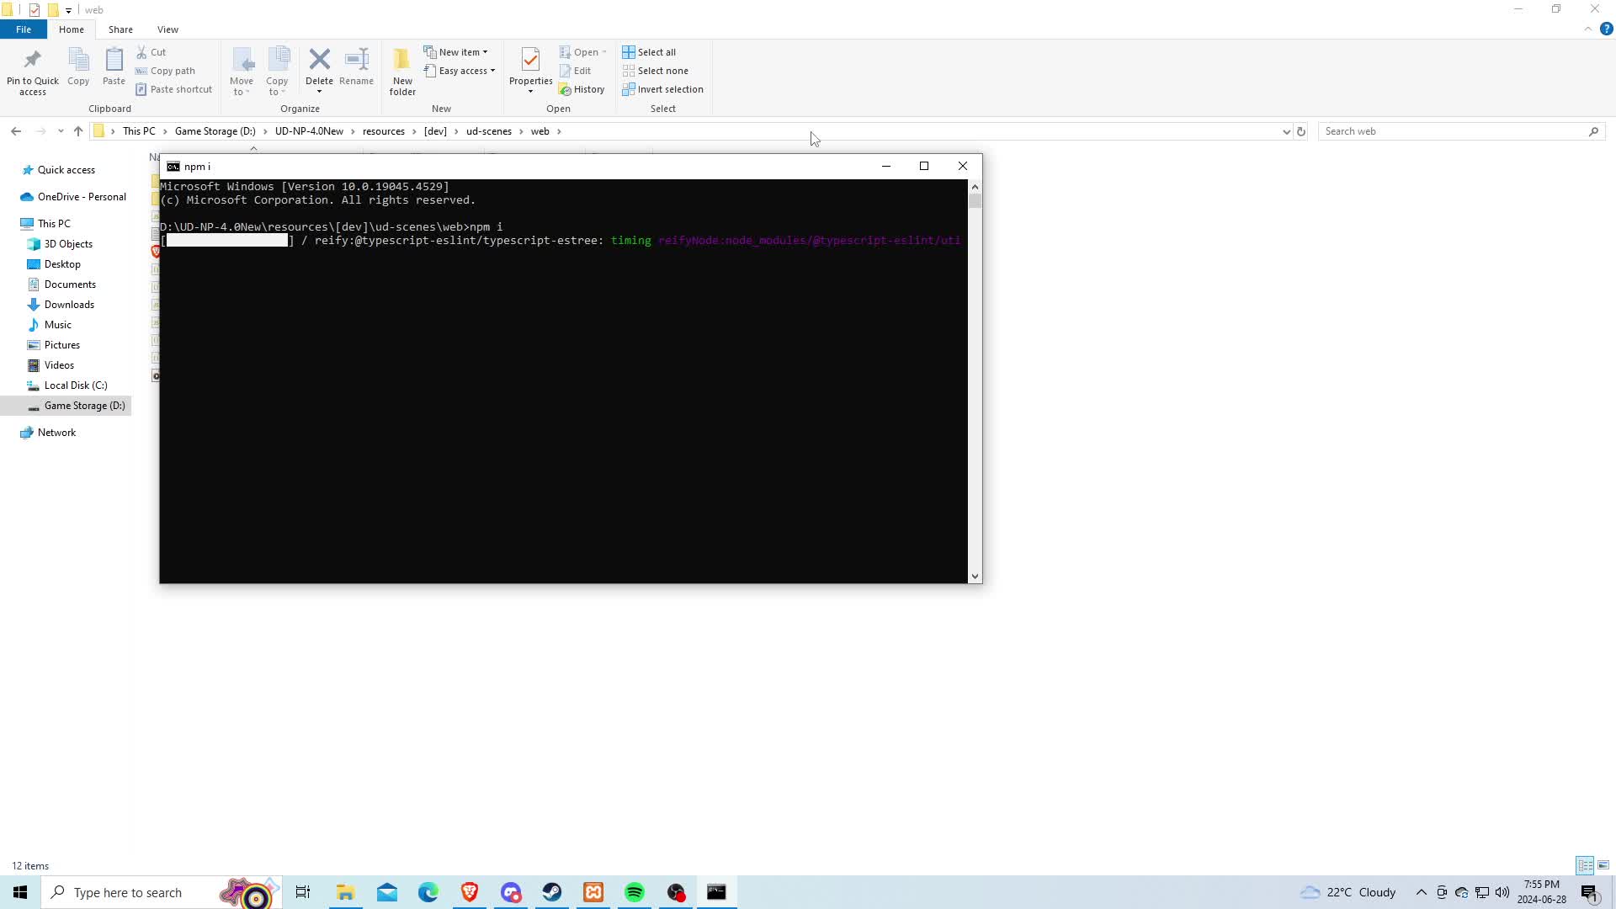Pin current folder to Quick access
The image size is (1616, 909).
(32, 71)
